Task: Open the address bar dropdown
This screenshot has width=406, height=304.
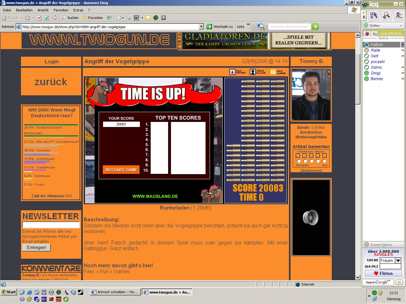Action: (201, 27)
